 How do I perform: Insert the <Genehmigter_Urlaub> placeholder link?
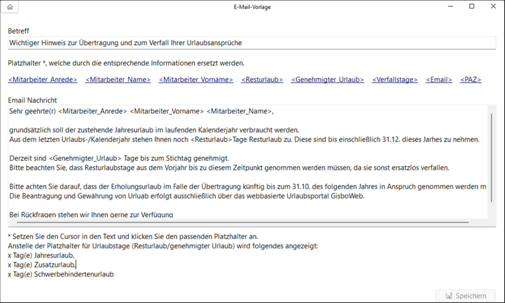point(327,80)
